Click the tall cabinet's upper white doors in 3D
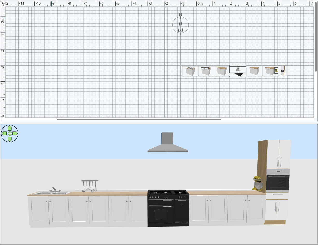 coord(279,154)
